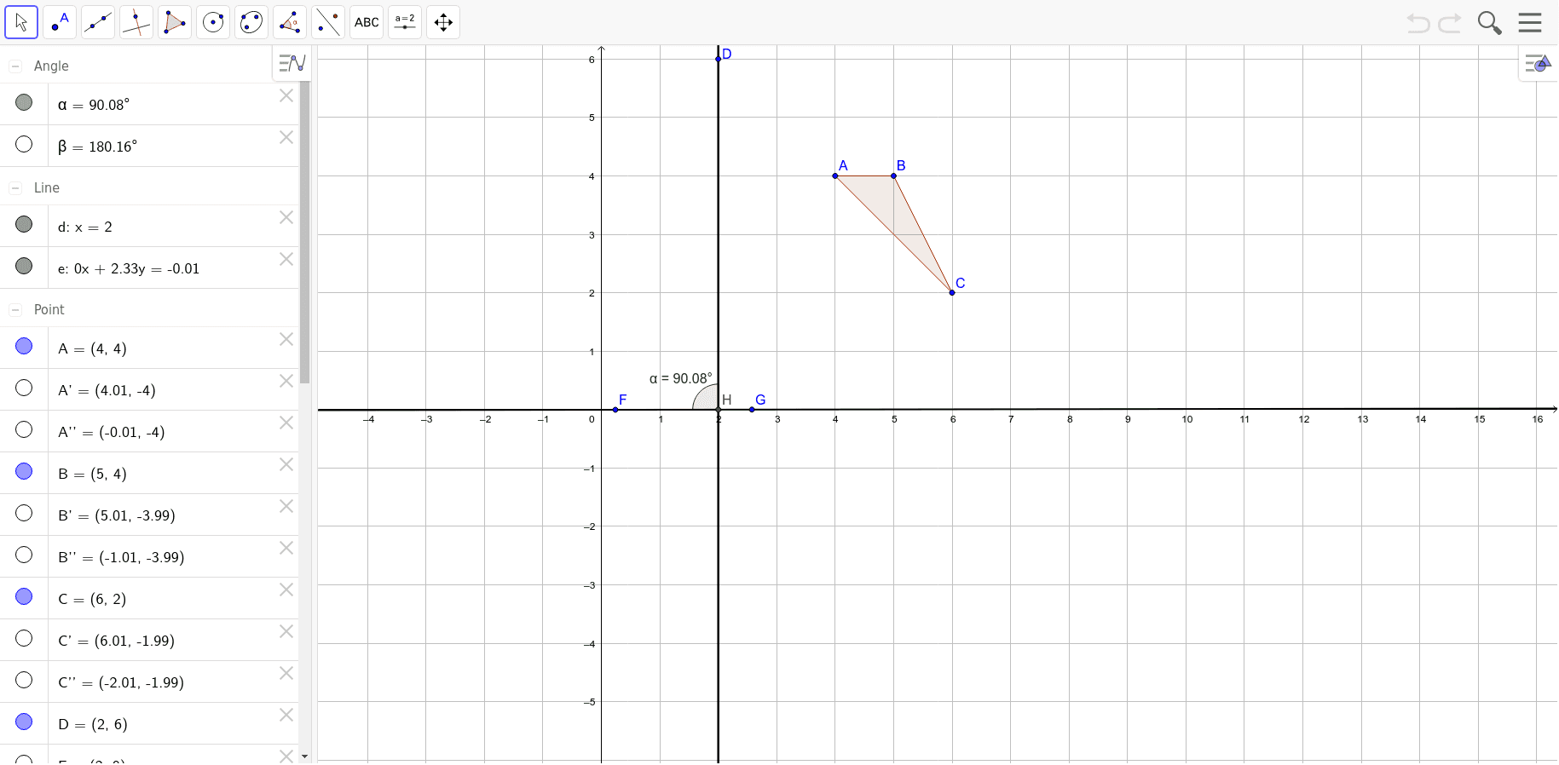Show point B' = (5.01, -3.99)

pos(24,513)
